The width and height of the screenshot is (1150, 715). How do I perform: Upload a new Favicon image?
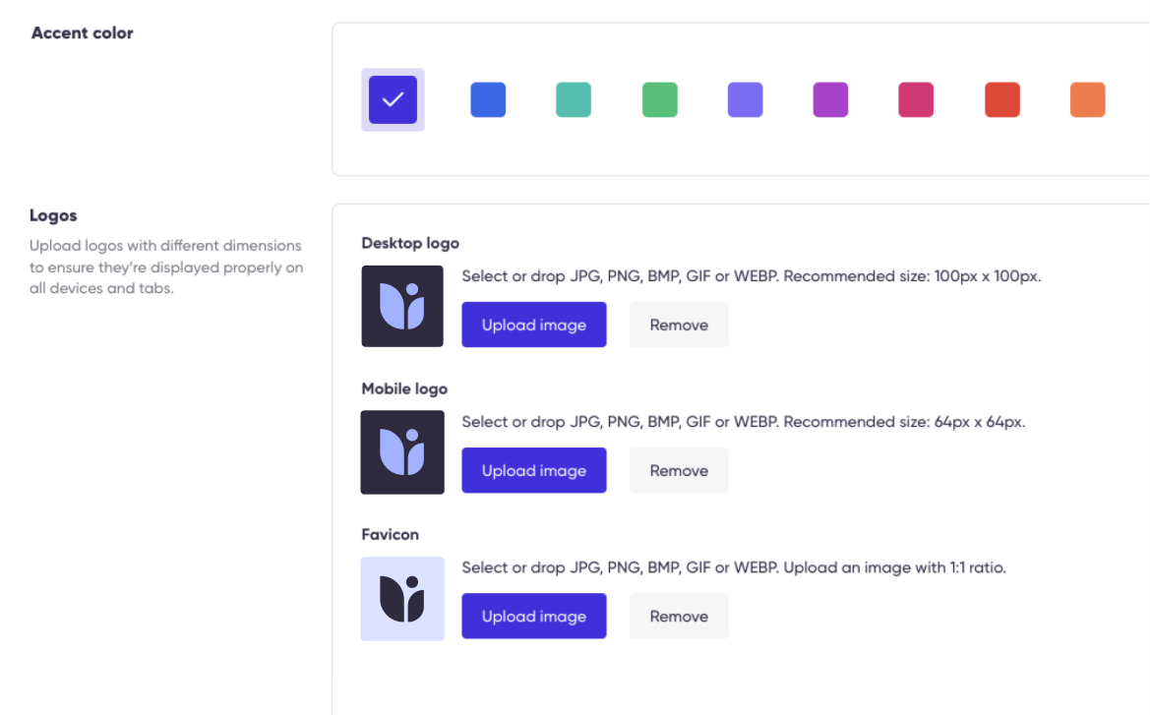click(x=534, y=616)
